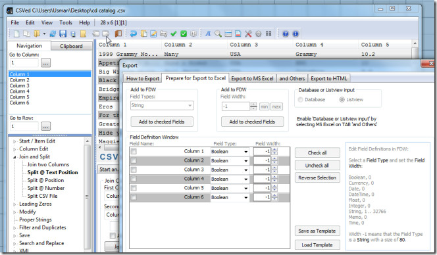Tick the Column 6 field checkbox
The height and width of the screenshot is (255, 437).
coord(134,197)
